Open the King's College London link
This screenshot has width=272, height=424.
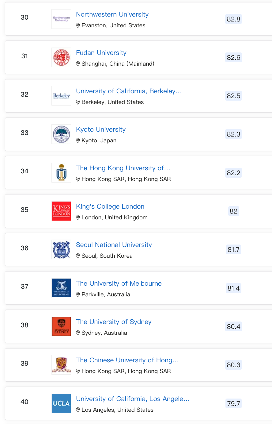point(110,206)
